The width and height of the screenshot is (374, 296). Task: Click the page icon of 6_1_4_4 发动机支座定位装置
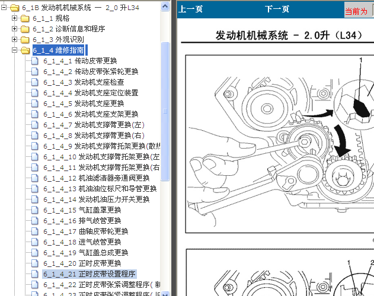point(35,93)
